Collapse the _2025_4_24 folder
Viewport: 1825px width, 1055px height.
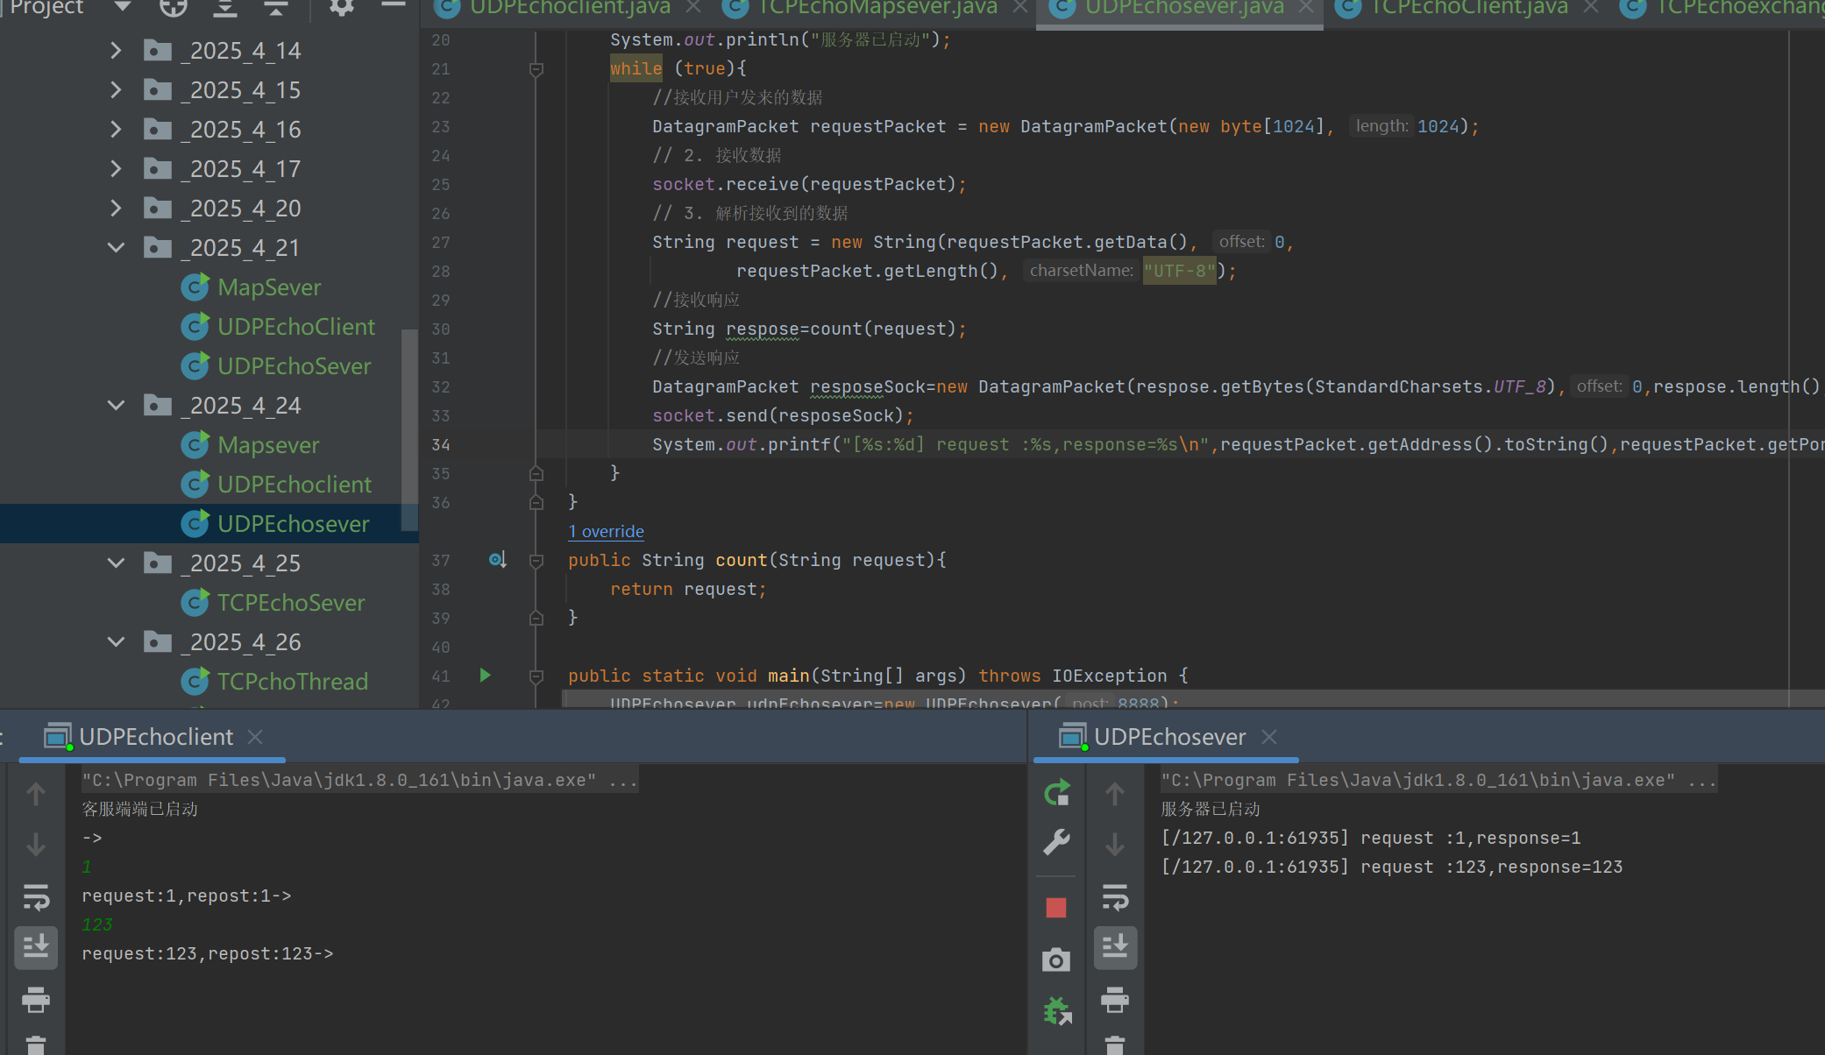[x=116, y=406]
